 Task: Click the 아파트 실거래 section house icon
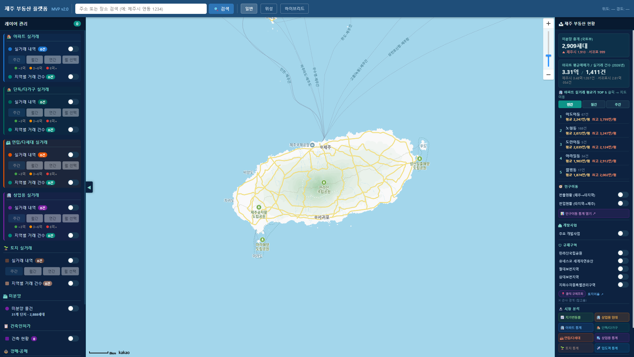[x=9, y=37]
